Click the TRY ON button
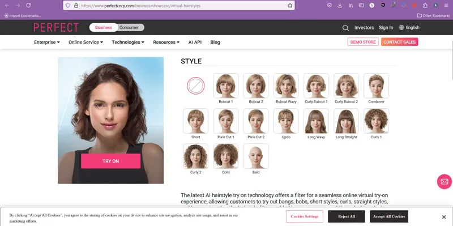The width and height of the screenshot is (453, 226). coord(110,161)
